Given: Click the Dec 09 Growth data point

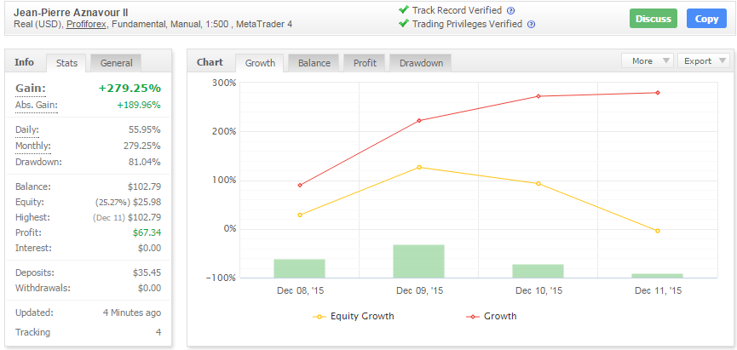Looking at the screenshot, I should point(419,121).
